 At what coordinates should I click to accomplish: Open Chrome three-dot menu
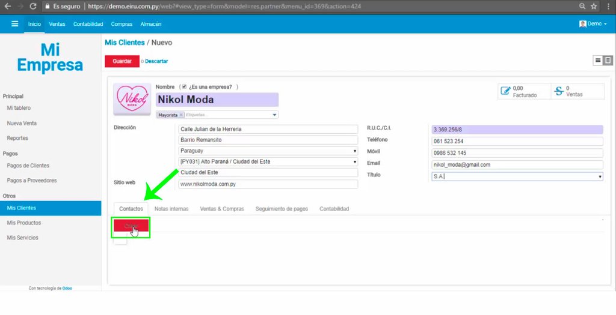tap(608, 6)
